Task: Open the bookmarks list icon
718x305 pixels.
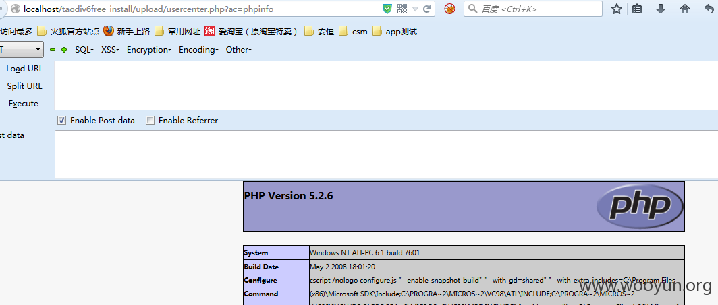Action: click(x=637, y=9)
